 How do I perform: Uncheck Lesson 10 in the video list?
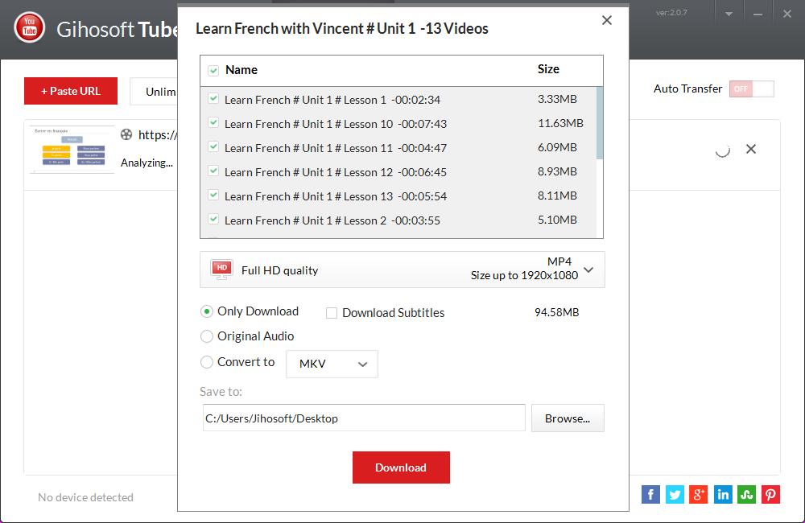point(213,124)
